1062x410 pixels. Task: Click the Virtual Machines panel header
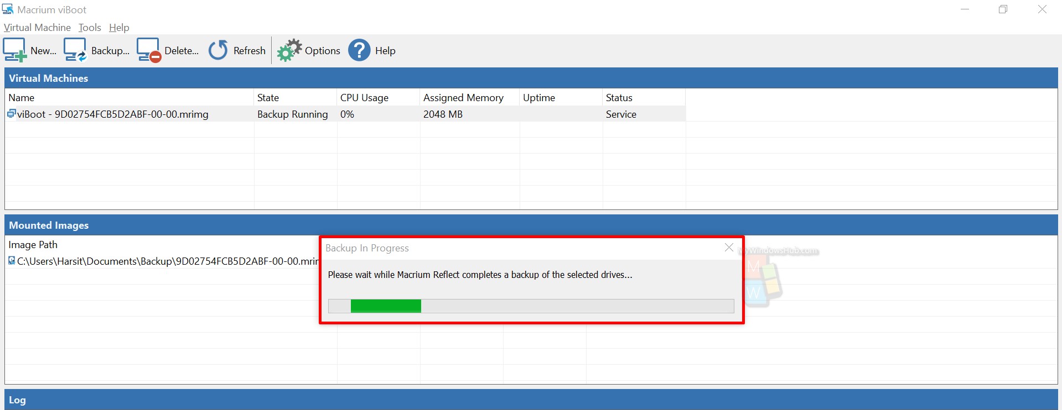pos(531,78)
